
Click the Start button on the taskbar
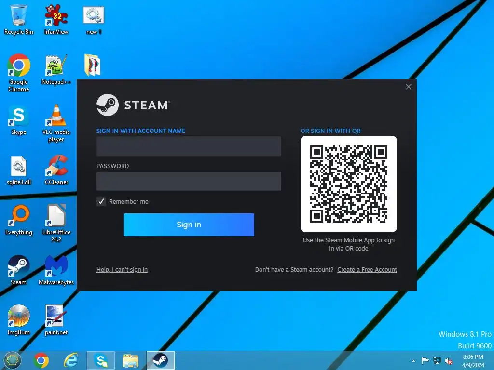coord(12,360)
